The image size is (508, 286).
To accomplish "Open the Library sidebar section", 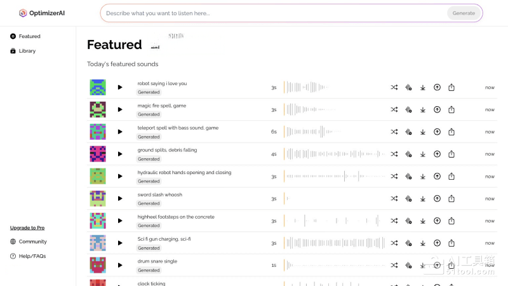I will pyautogui.click(x=27, y=51).
